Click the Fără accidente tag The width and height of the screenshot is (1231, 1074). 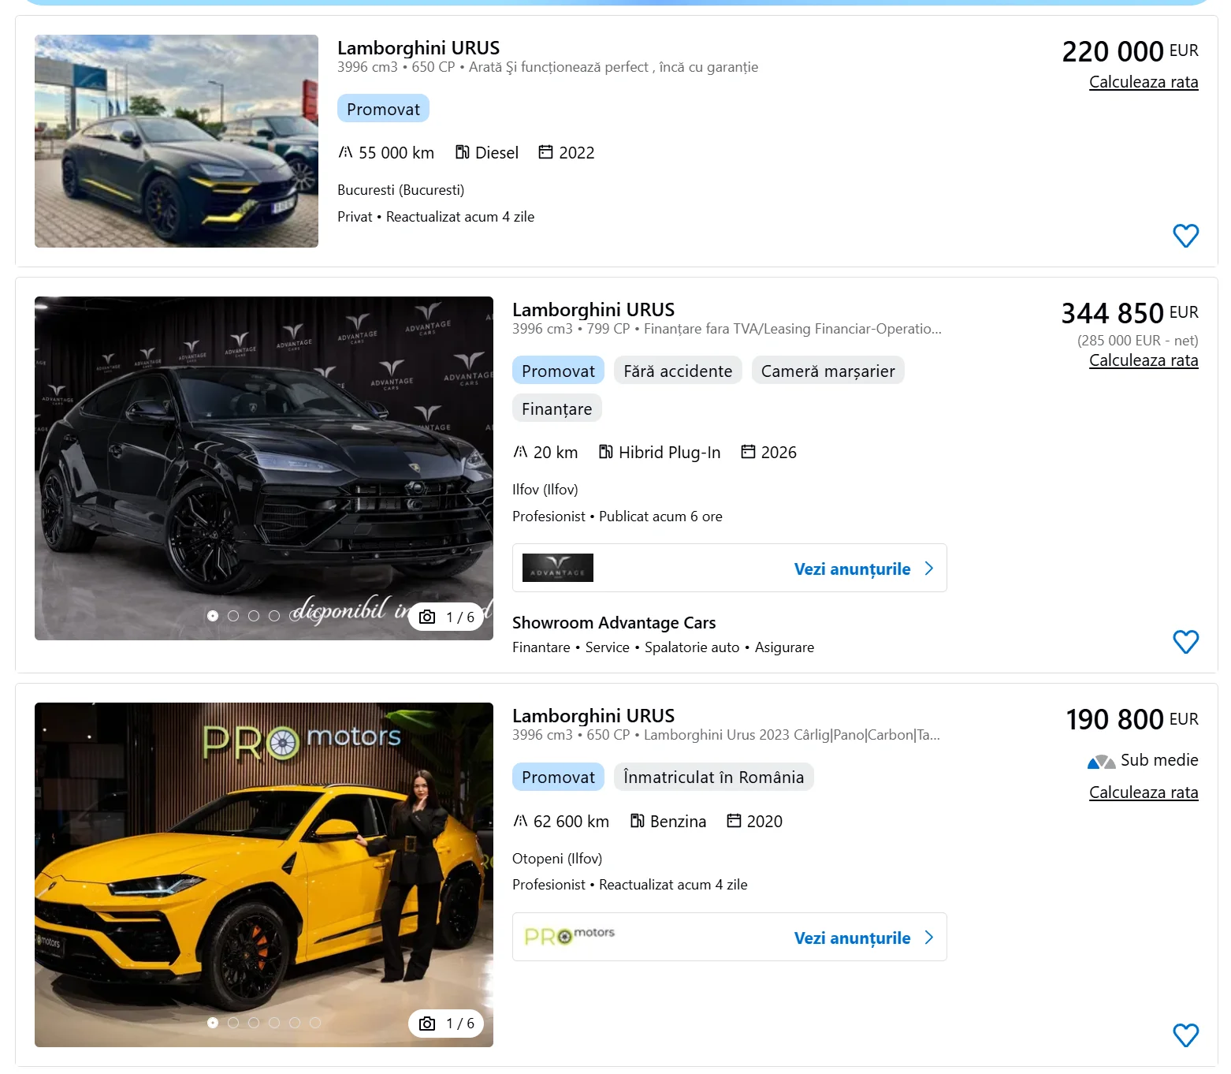pyautogui.click(x=678, y=371)
